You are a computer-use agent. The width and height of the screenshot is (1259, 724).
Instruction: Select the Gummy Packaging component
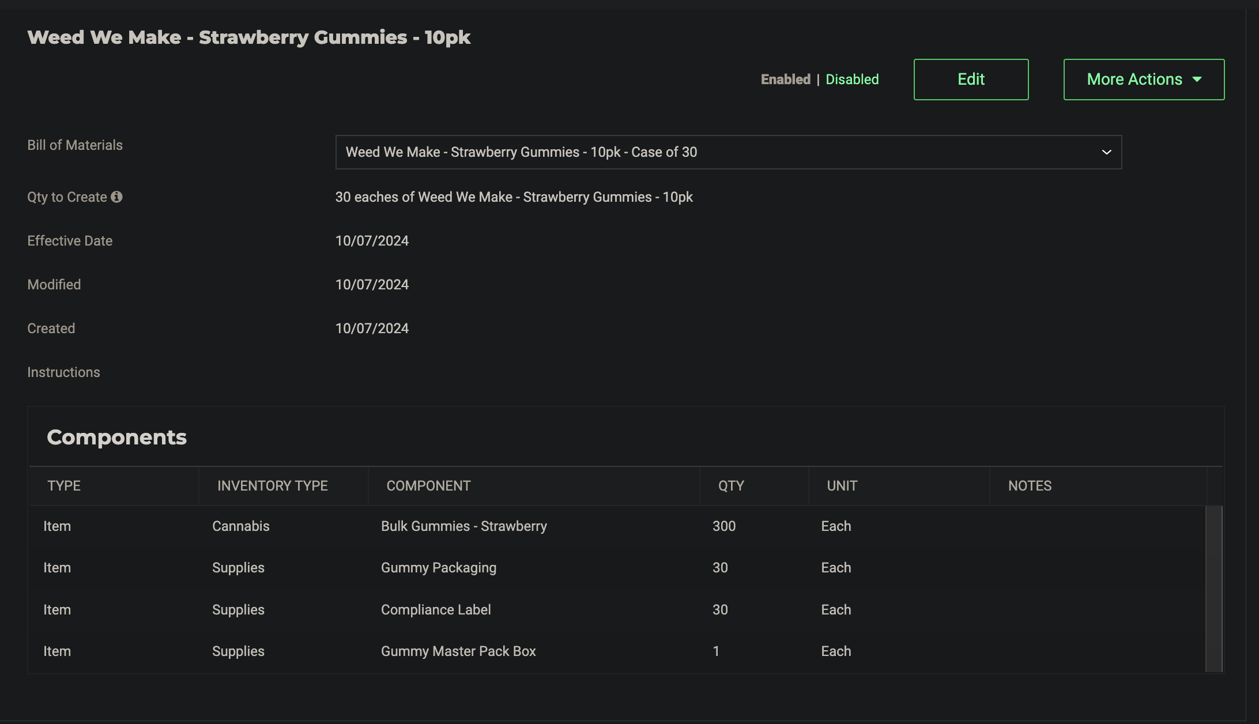438,568
